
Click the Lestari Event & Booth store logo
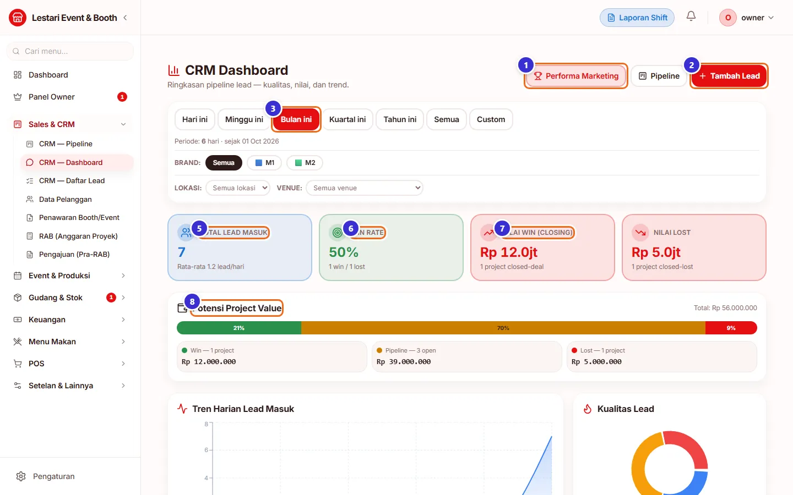18,18
